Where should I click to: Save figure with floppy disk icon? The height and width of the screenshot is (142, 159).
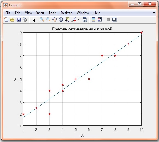19,20
